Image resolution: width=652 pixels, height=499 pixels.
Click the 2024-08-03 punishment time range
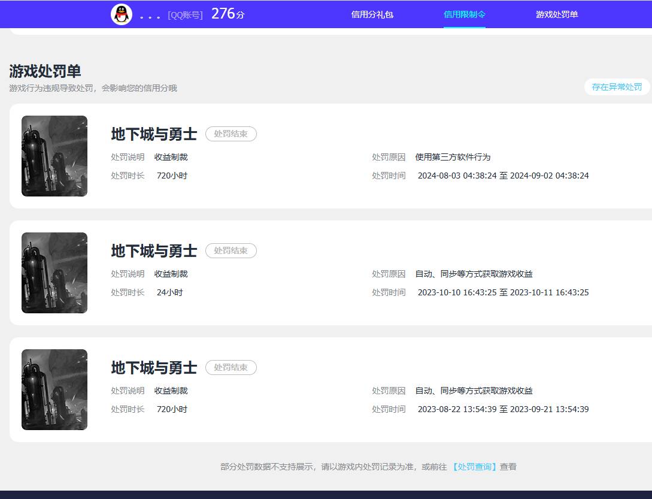502,175
